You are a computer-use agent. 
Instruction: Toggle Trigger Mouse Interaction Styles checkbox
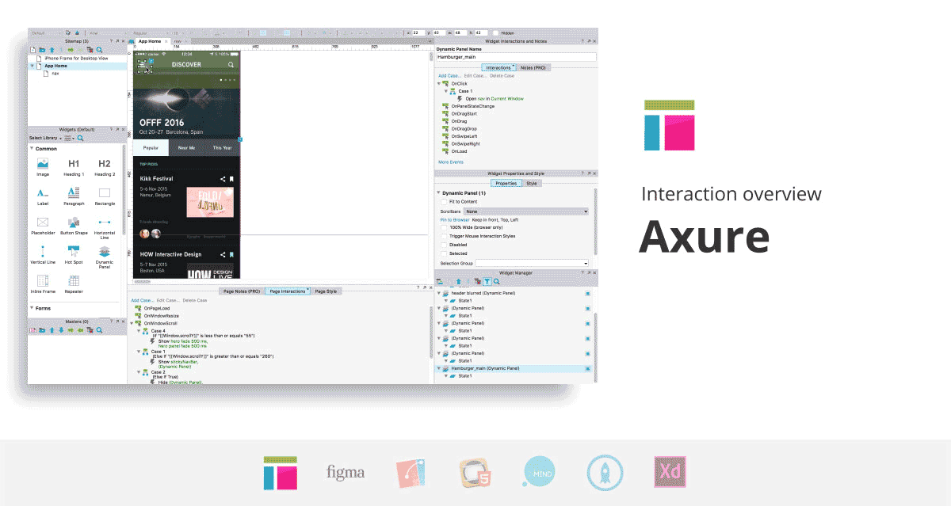point(443,236)
